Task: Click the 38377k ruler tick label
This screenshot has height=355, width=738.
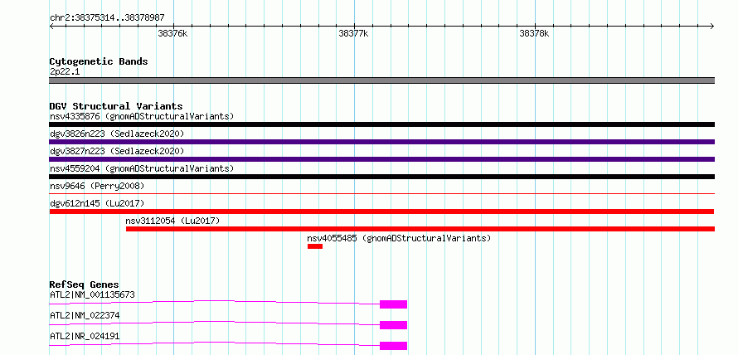Action: pyautogui.click(x=353, y=33)
